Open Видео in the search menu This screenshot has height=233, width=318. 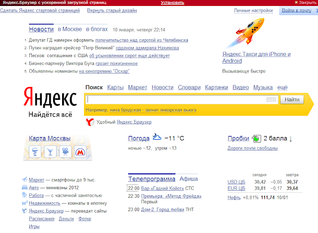[240, 87]
